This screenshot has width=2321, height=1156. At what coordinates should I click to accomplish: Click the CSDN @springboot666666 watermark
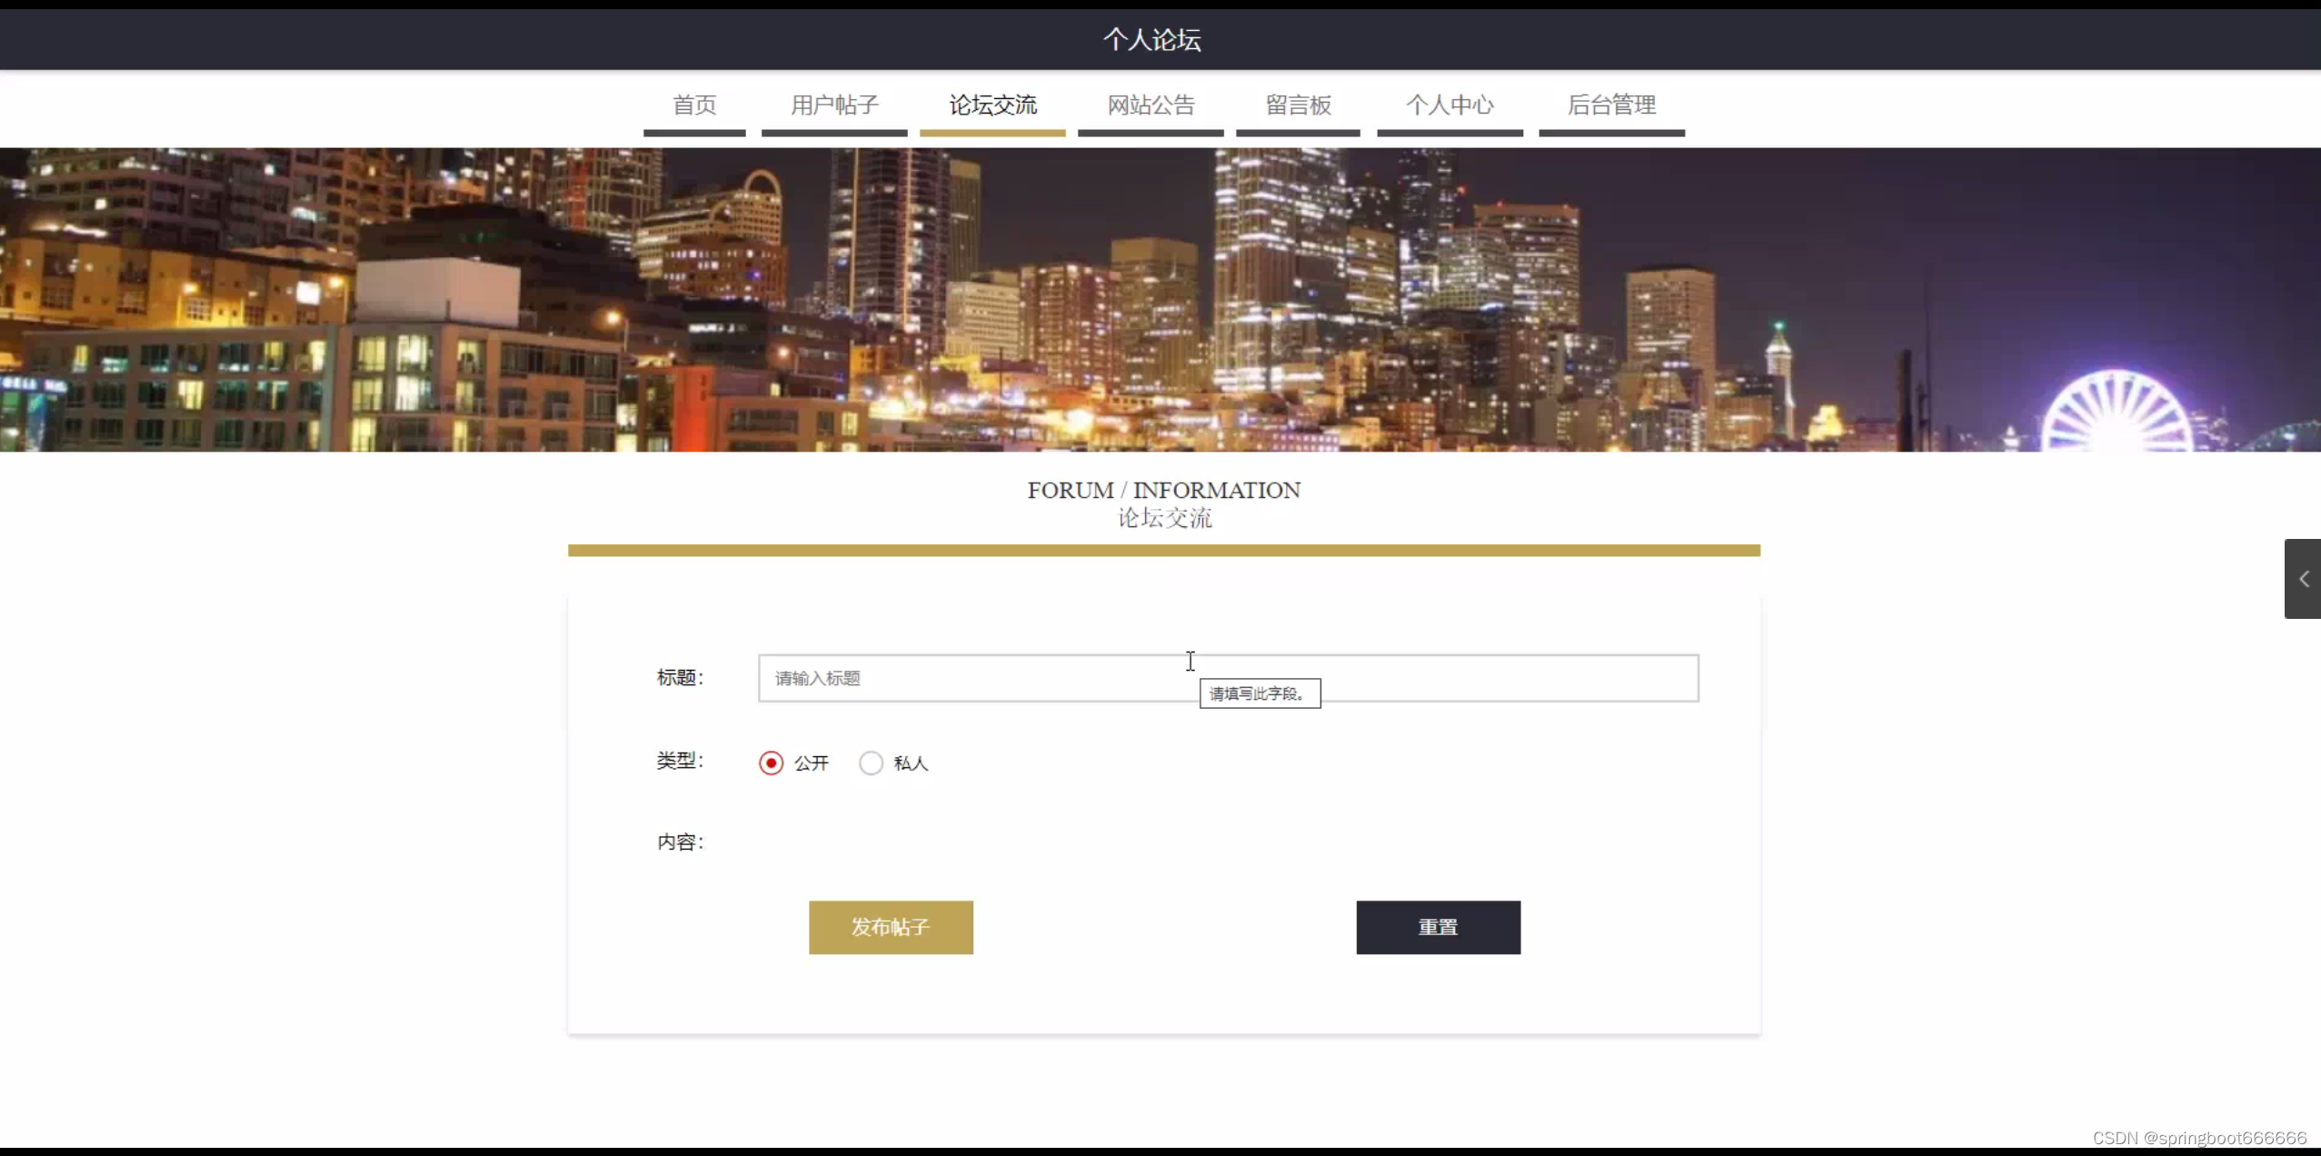point(2198,1138)
